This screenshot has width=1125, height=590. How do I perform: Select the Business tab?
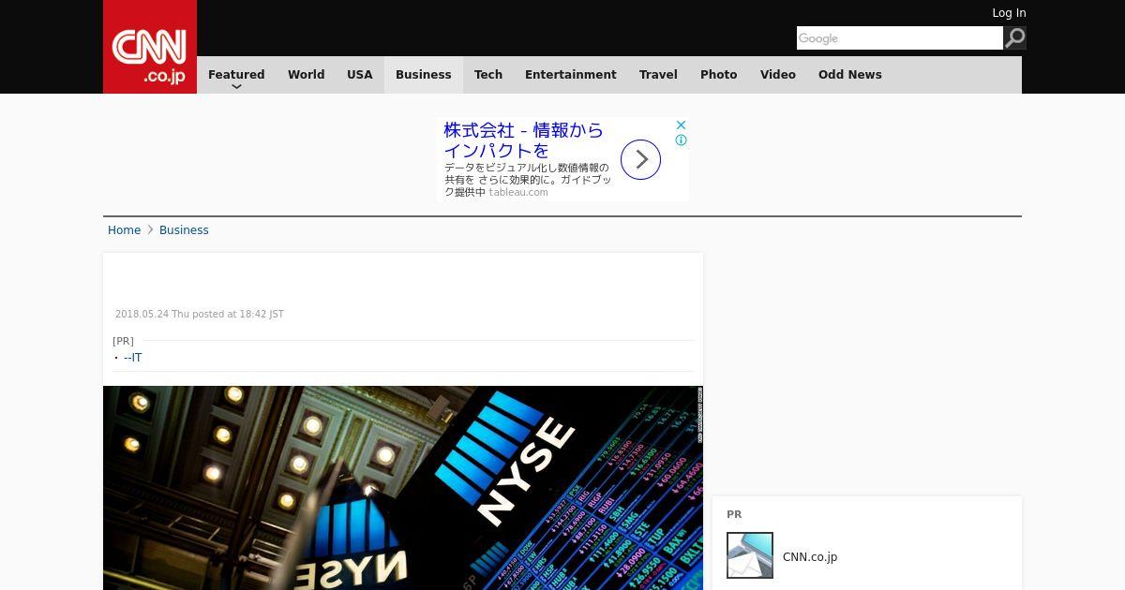pos(424,75)
